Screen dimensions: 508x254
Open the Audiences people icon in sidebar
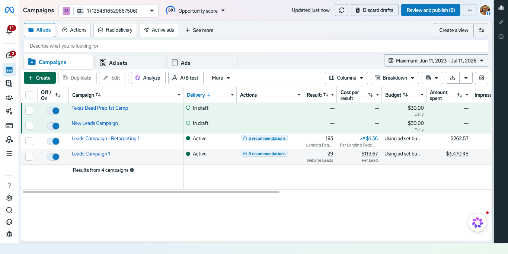coord(9,98)
